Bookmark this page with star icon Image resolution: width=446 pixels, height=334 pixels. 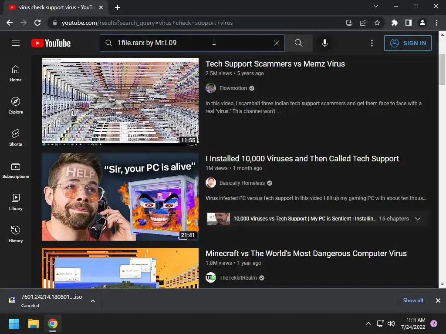(x=377, y=23)
